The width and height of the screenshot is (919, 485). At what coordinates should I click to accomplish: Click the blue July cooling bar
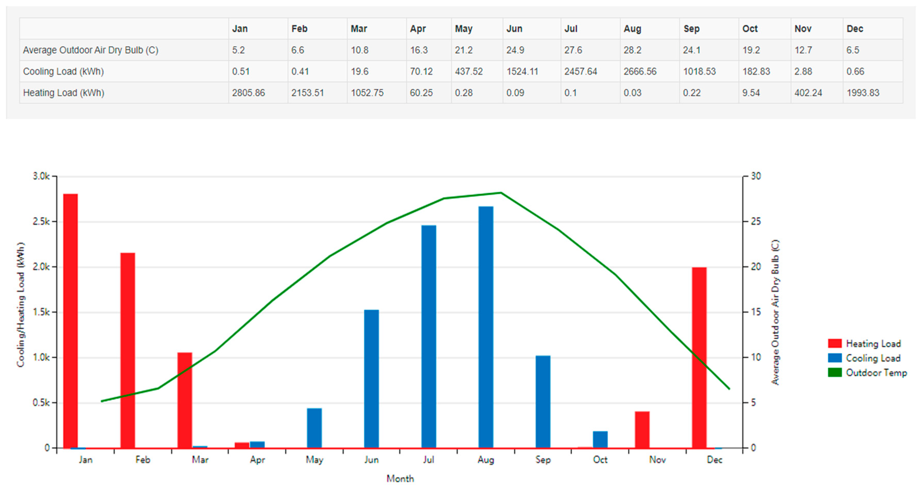coord(429,336)
